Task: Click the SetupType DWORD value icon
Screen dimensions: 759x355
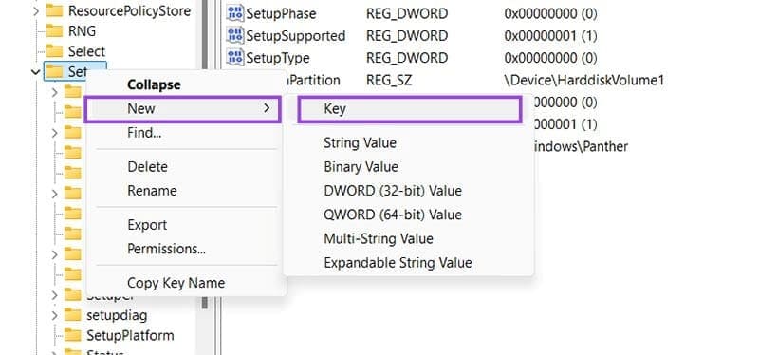Action: (x=235, y=58)
